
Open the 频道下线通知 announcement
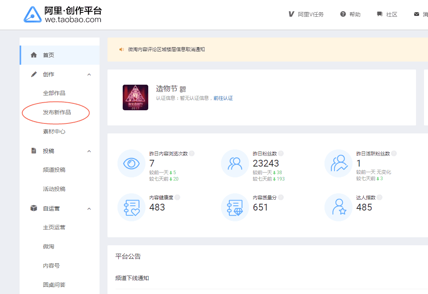tap(132, 278)
